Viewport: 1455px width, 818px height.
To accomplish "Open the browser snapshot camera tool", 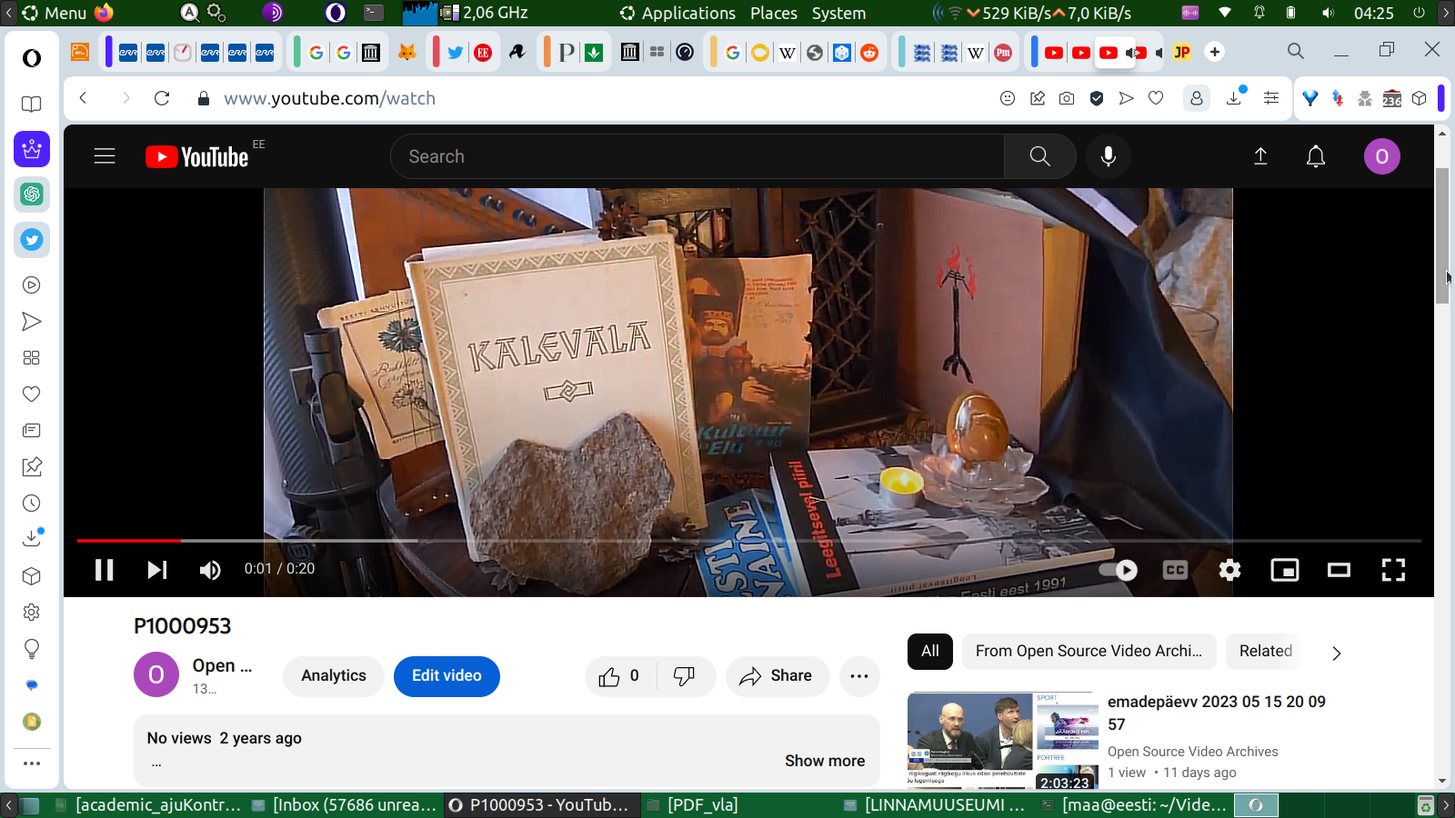I will (1067, 98).
